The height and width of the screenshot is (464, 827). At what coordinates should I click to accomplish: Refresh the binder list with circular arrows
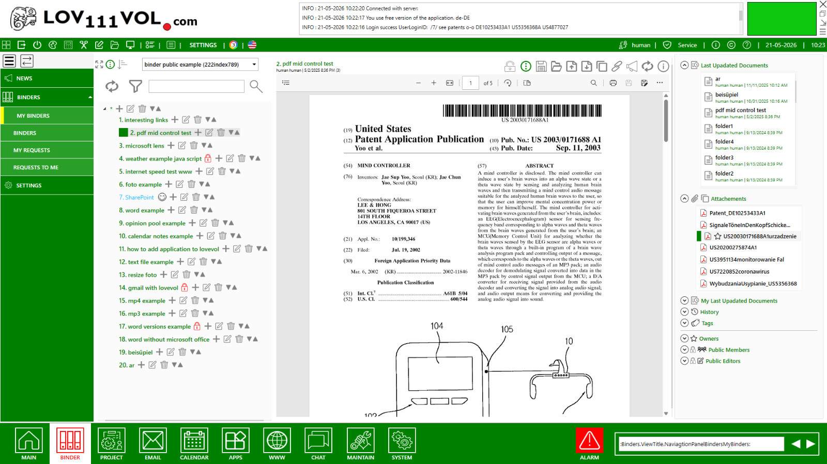tap(112, 86)
